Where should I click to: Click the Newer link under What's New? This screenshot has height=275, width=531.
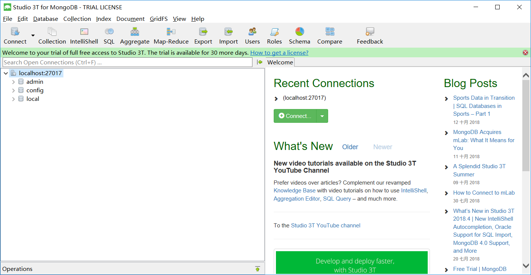(x=383, y=147)
